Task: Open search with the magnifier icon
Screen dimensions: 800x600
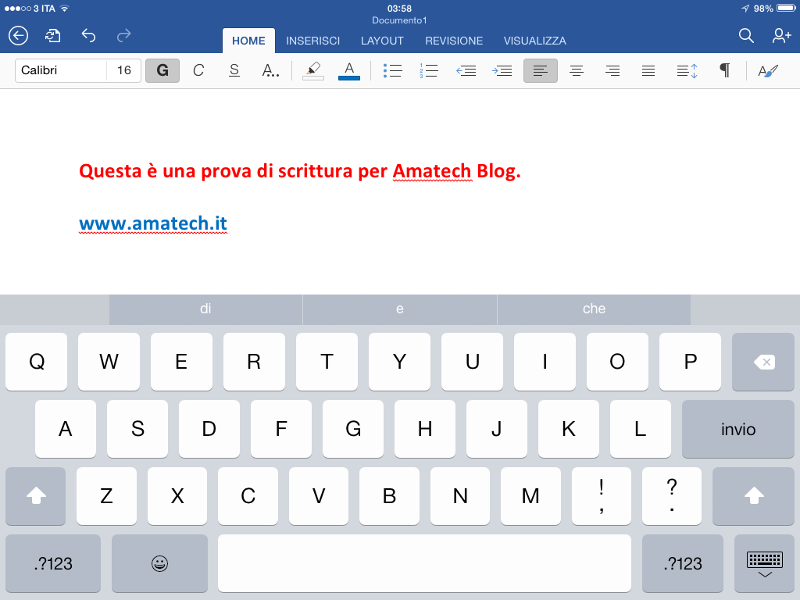Action: pyautogui.click(x=745, y=35)
